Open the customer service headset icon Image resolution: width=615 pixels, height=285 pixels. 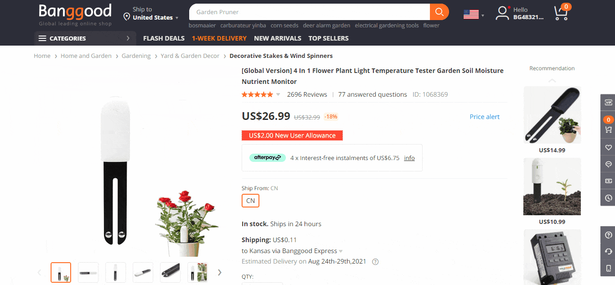pos(608,252)
